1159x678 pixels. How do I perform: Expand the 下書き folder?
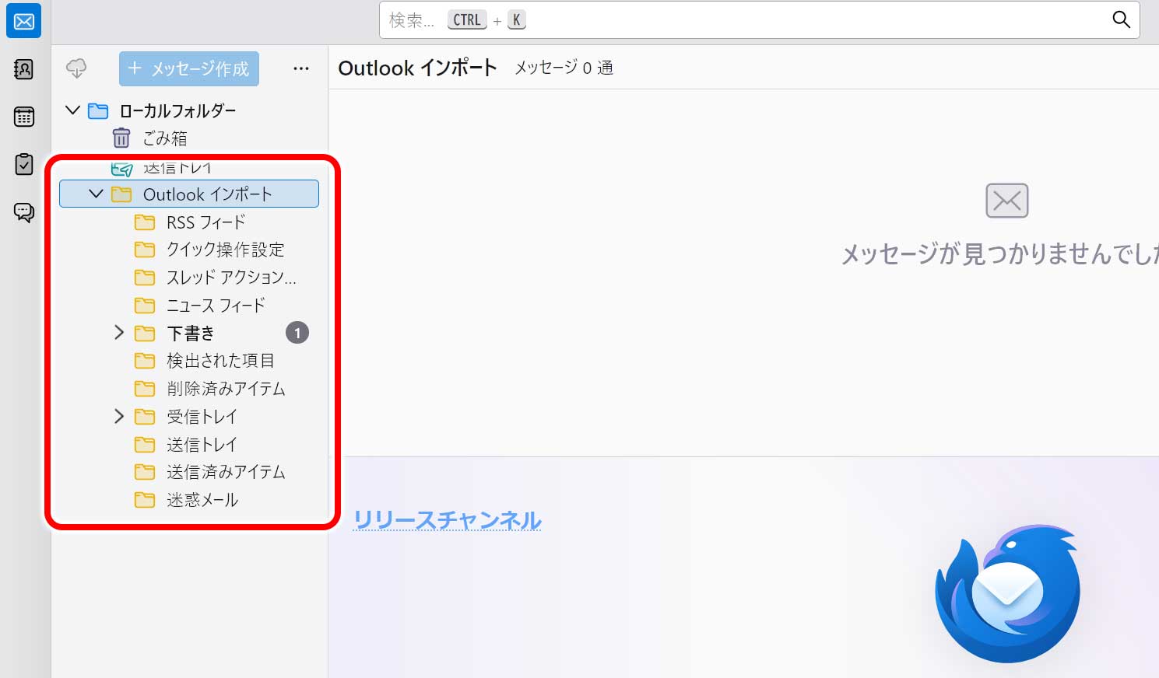(119, 333)
